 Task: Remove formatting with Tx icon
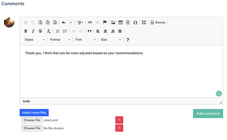click(x=49, y=31)
